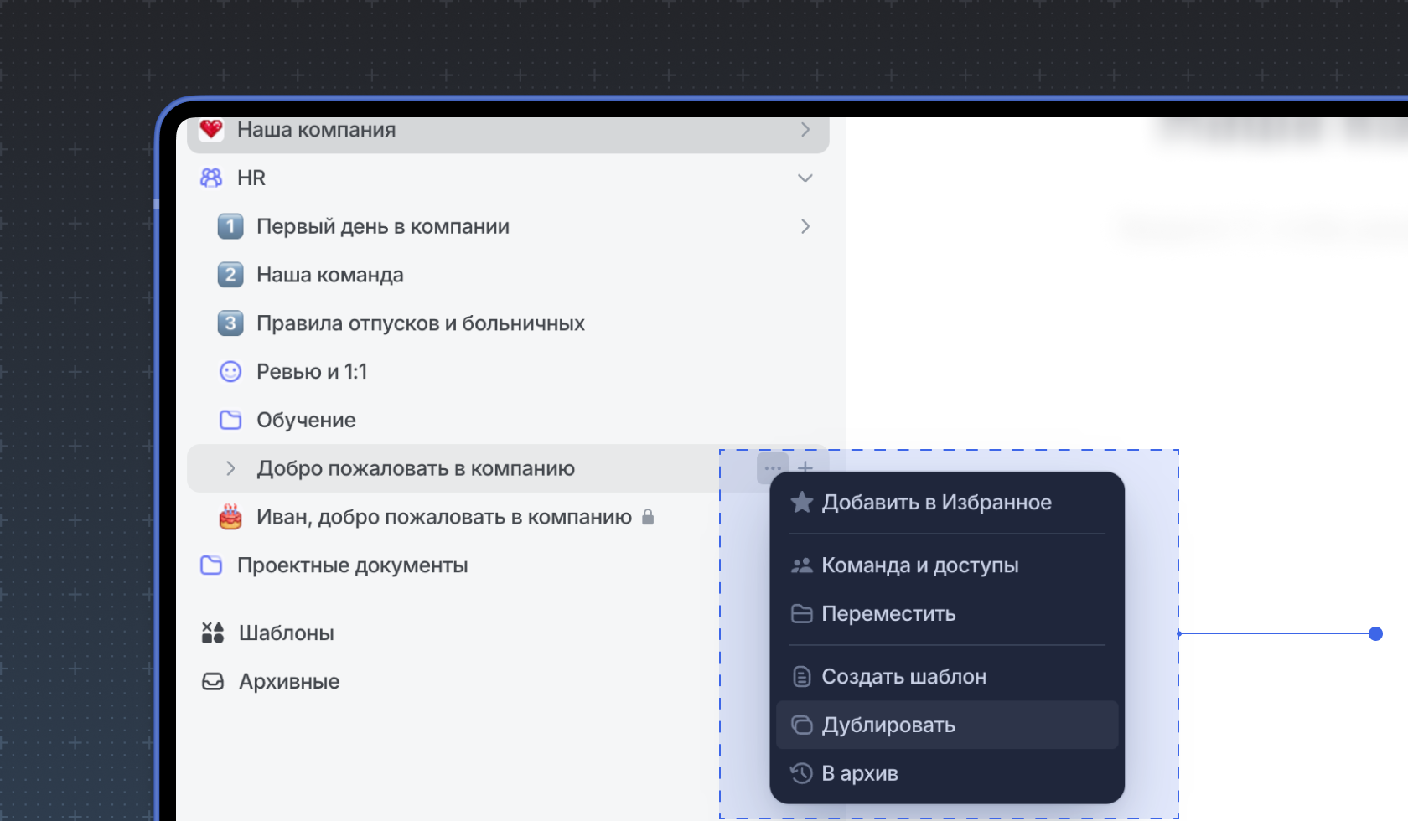Click the HR people group icon
The width and height of the screenshot is (1408, 821).
211,178
